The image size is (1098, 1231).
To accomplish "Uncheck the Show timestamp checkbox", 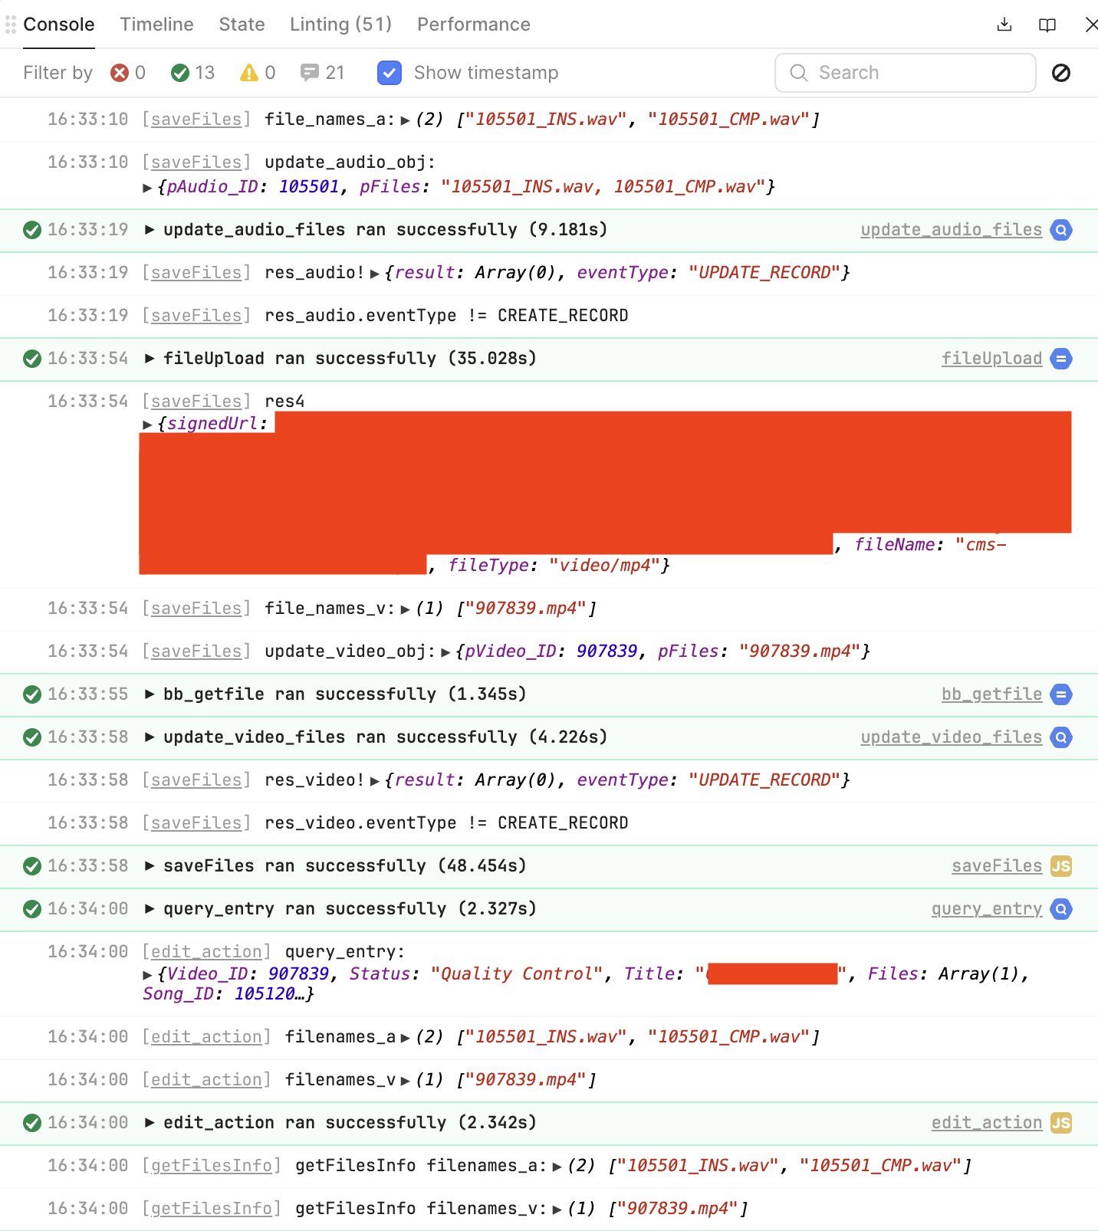I will point(390,73).
